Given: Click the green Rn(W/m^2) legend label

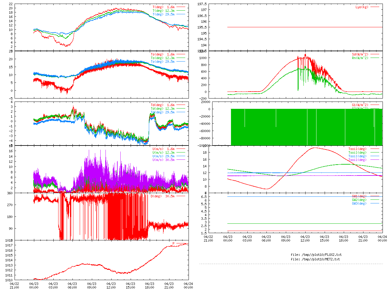Looking at the screenshot, I should [x=360, y=58].
